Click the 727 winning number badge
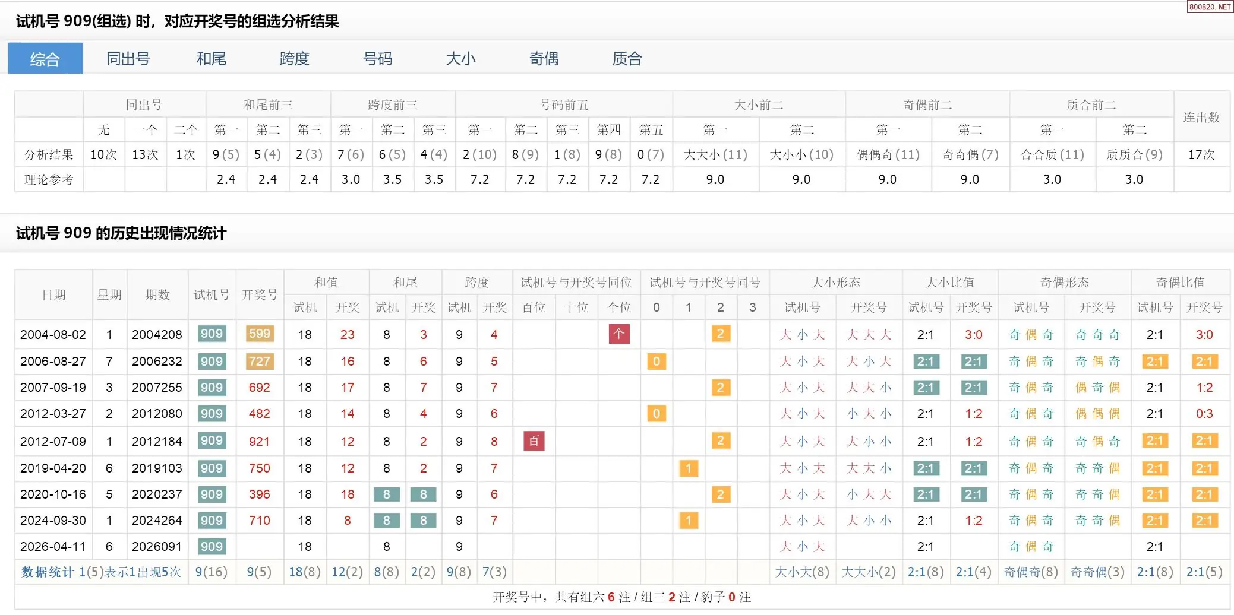1234x615 pixels. [259, 362]
